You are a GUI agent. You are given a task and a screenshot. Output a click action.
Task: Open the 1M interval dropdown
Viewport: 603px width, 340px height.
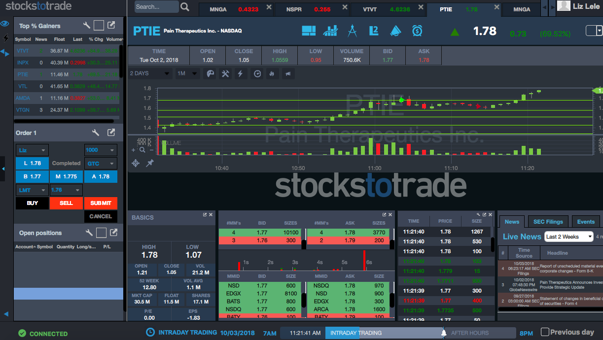click(x=187, y=73)
